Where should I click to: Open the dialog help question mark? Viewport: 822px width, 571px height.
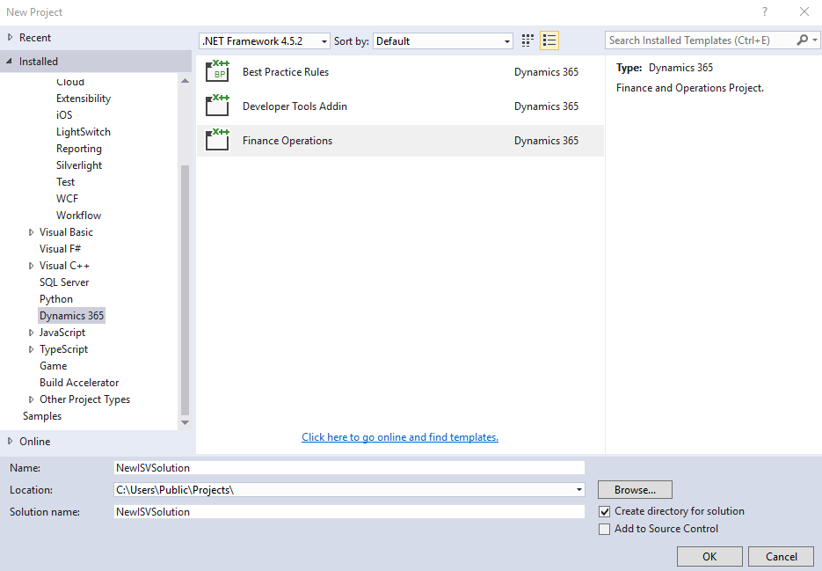click(x=764, y=11)
